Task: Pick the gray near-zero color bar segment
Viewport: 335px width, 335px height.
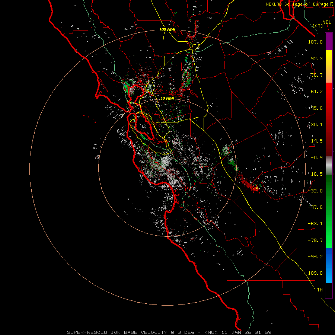Action: tap(329, 166)
